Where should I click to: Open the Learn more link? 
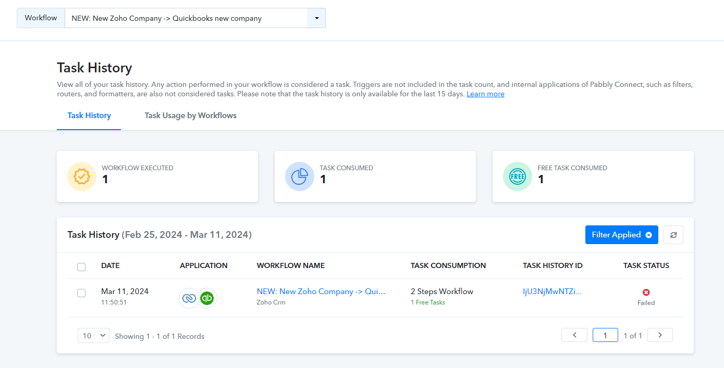coord(485,94)
